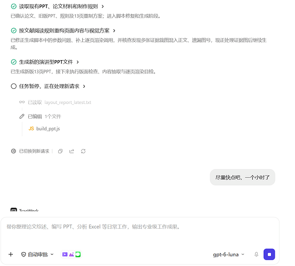295x266 pixels.
Task: Click the 已切换到新请求 status text
Action: (x=34, y=151)
